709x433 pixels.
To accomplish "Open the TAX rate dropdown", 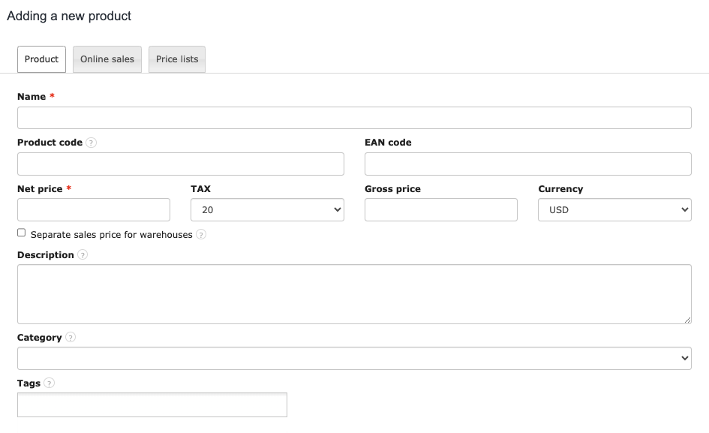I will 267,210.
